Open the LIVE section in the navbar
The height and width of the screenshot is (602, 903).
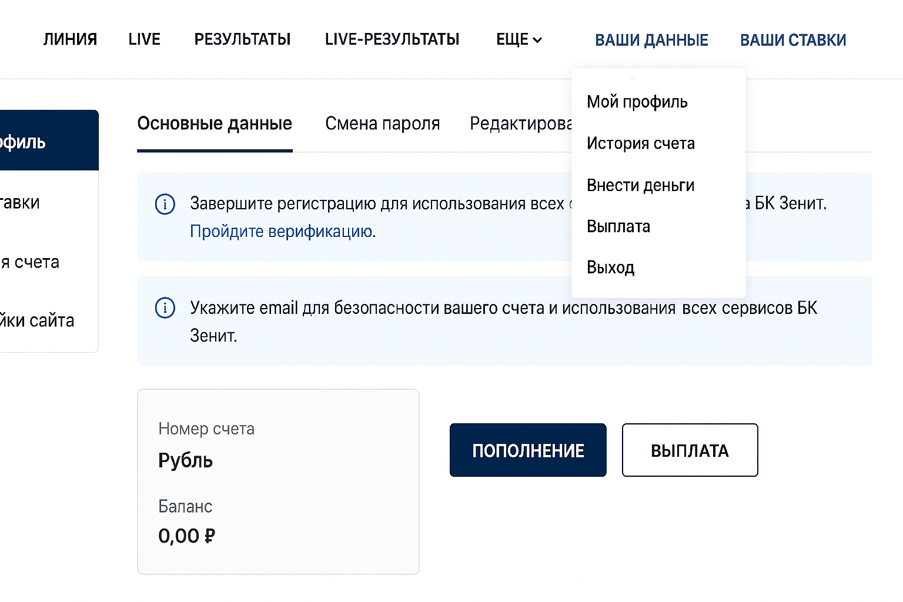coord(144,39)
